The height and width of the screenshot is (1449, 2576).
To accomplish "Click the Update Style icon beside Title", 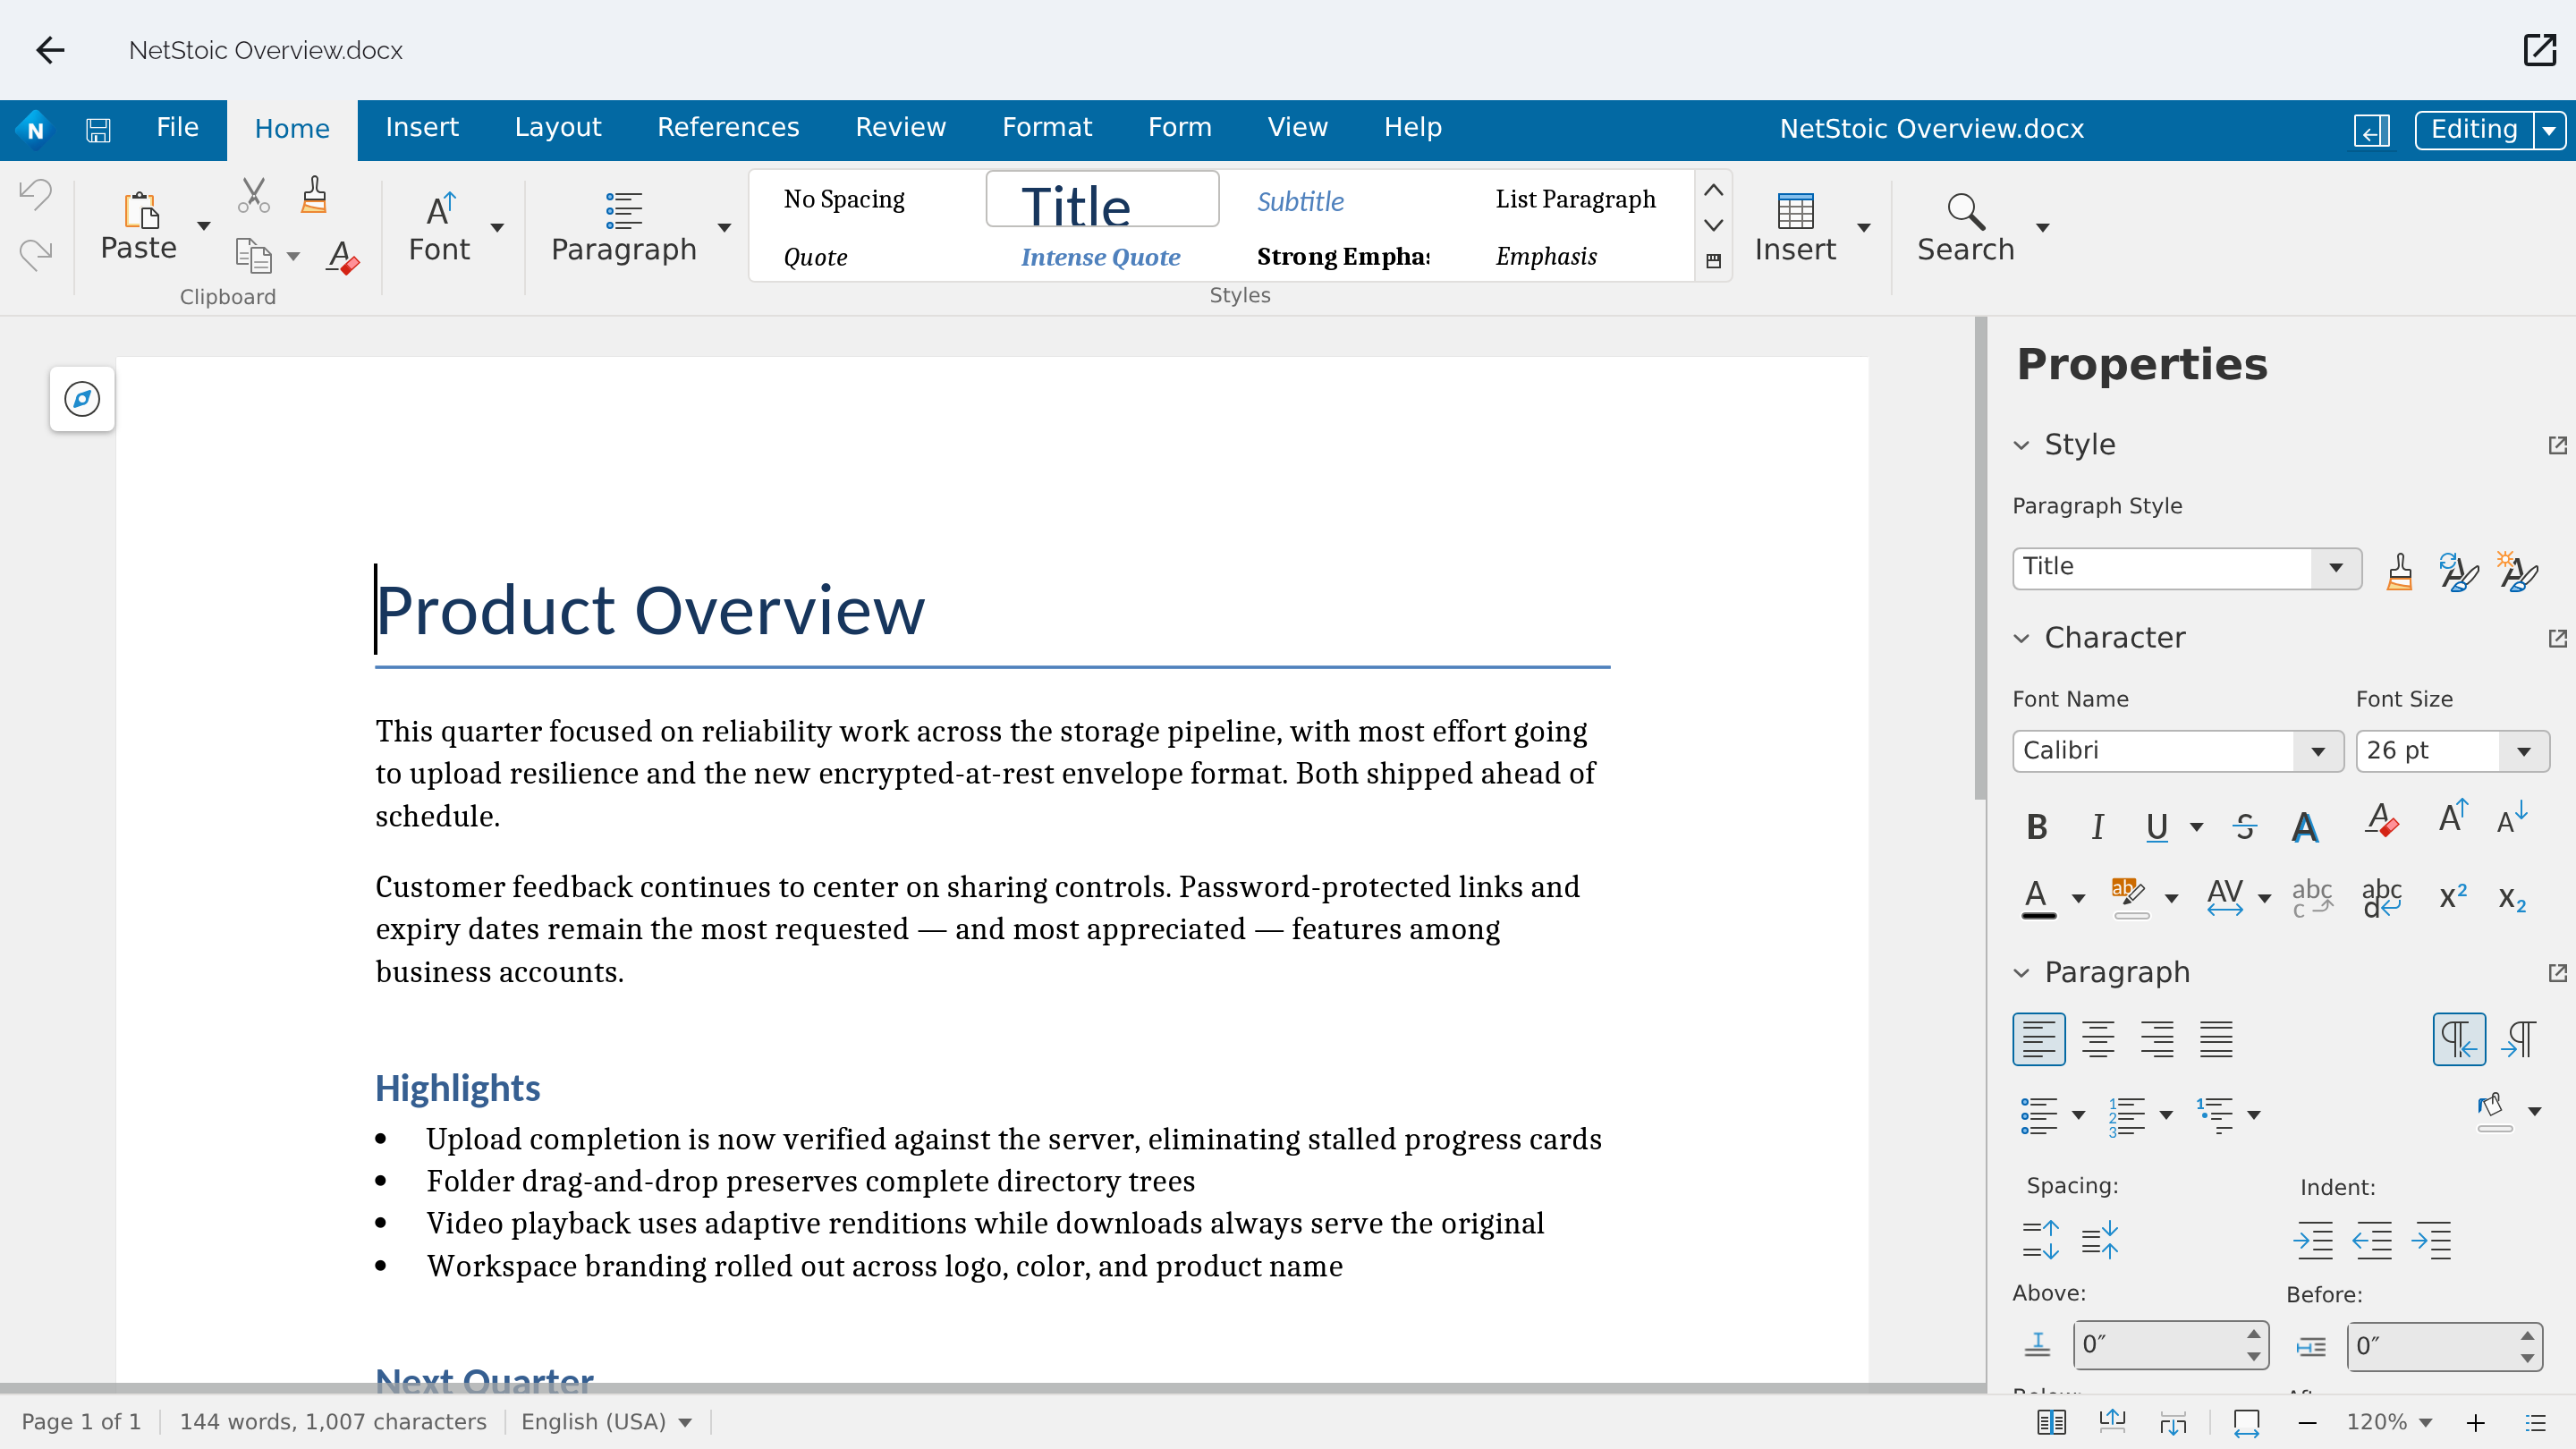I will (2459, 572).
